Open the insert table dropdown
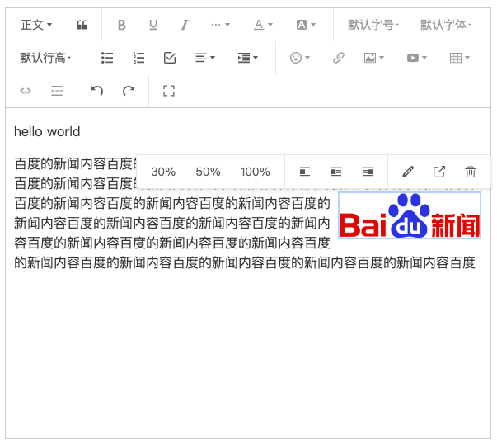The width and height of the screenshot is (497, 444). point(460,58)
